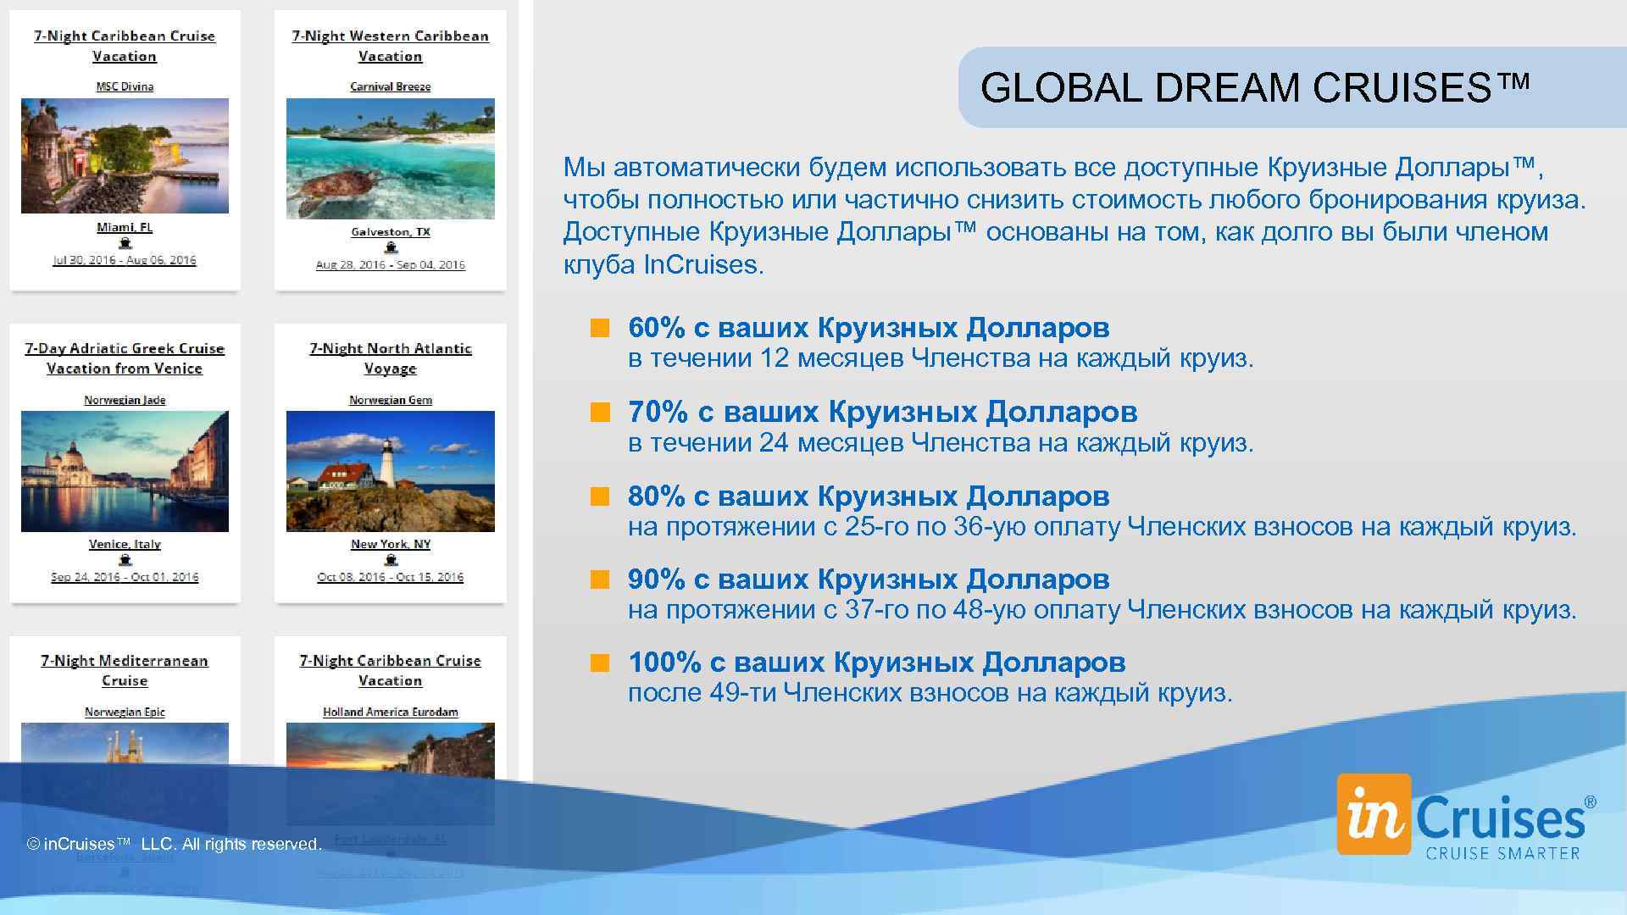Open the Holland America Eurodam link
The height and width of the screenshot is (915, 1627).
390,713
